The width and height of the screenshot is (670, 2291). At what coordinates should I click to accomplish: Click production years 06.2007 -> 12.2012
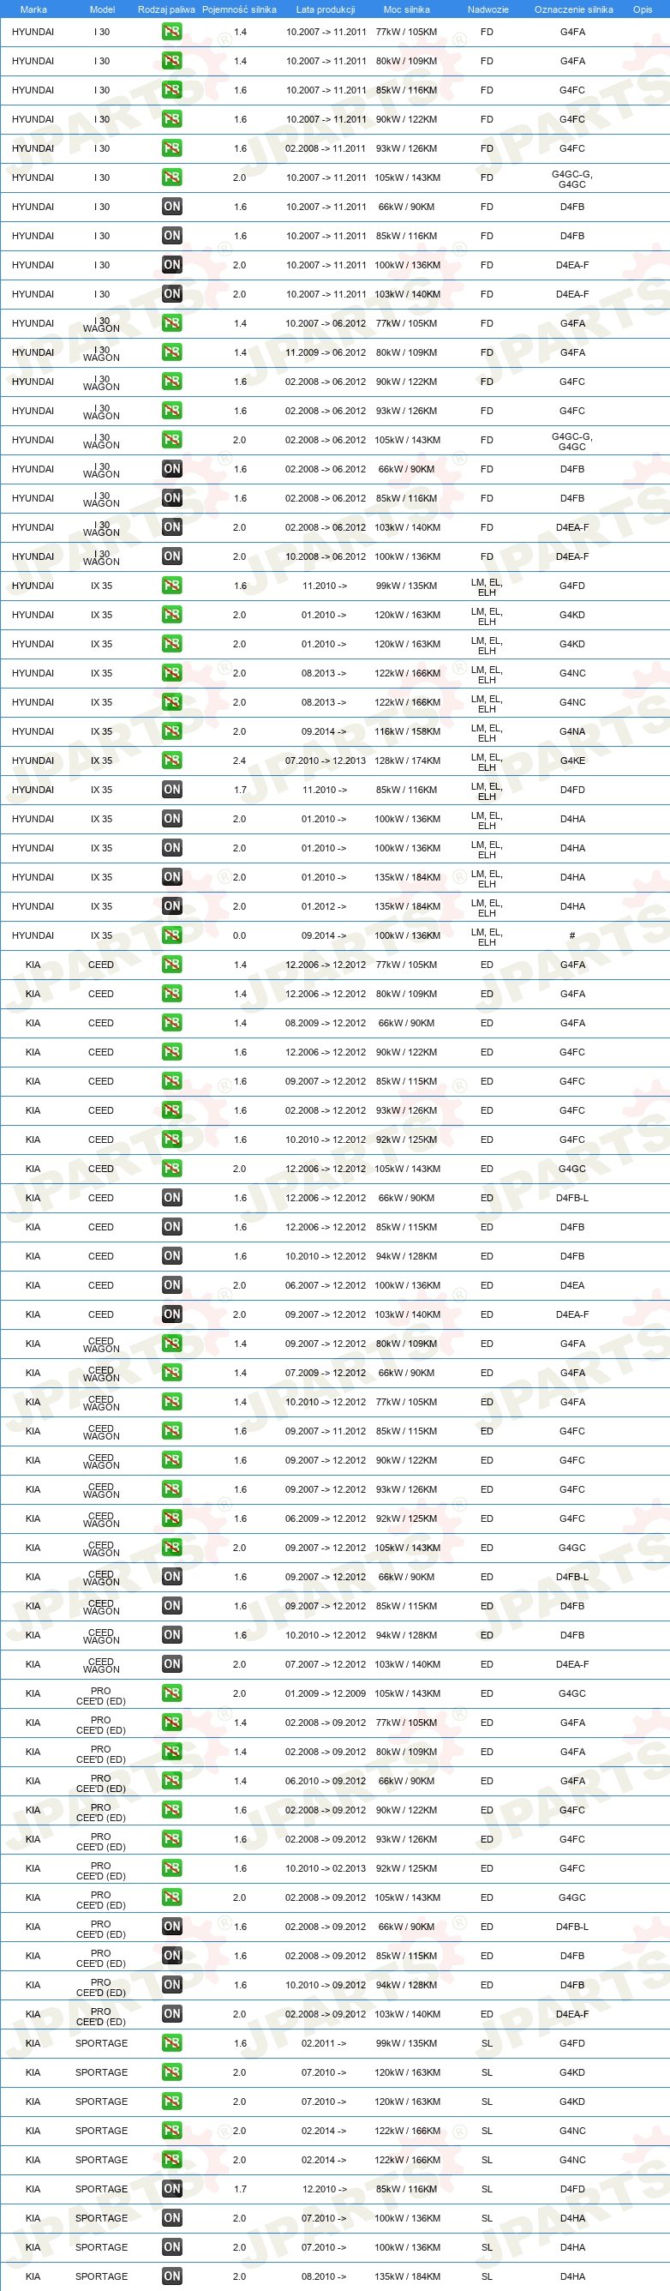(x=326, y=1285)
